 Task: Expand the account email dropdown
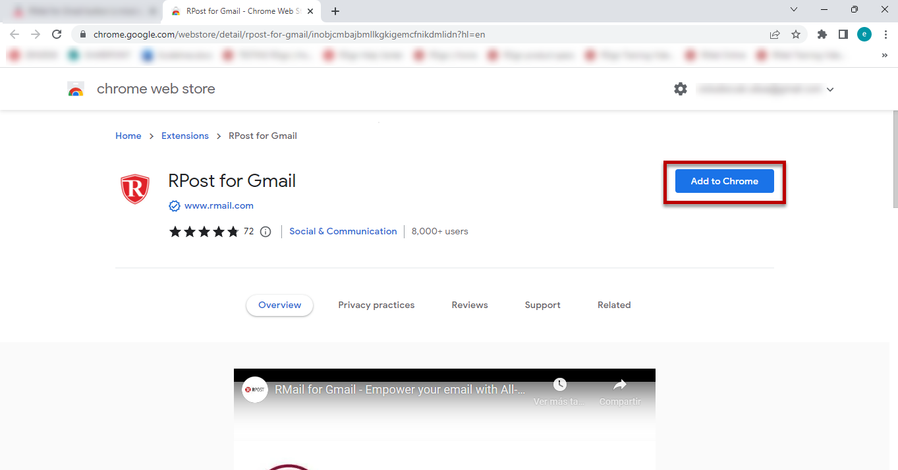pyautogui.click(x=830, y=90)
